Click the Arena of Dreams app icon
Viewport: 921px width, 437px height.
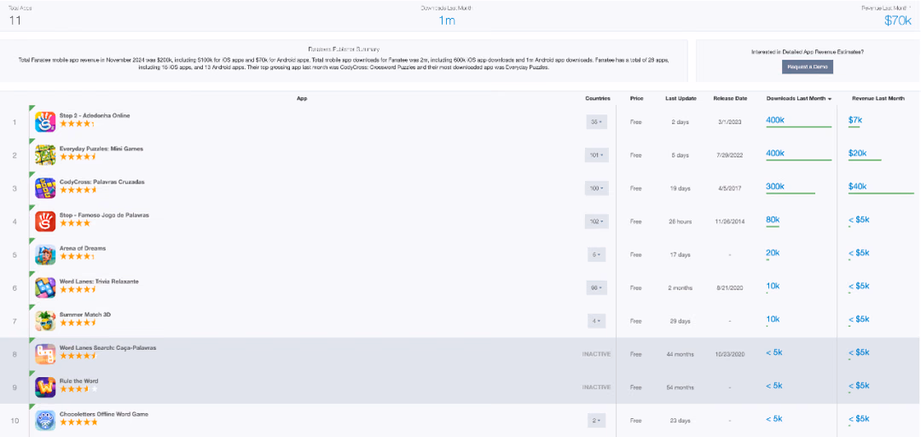[x=45, y=254]
